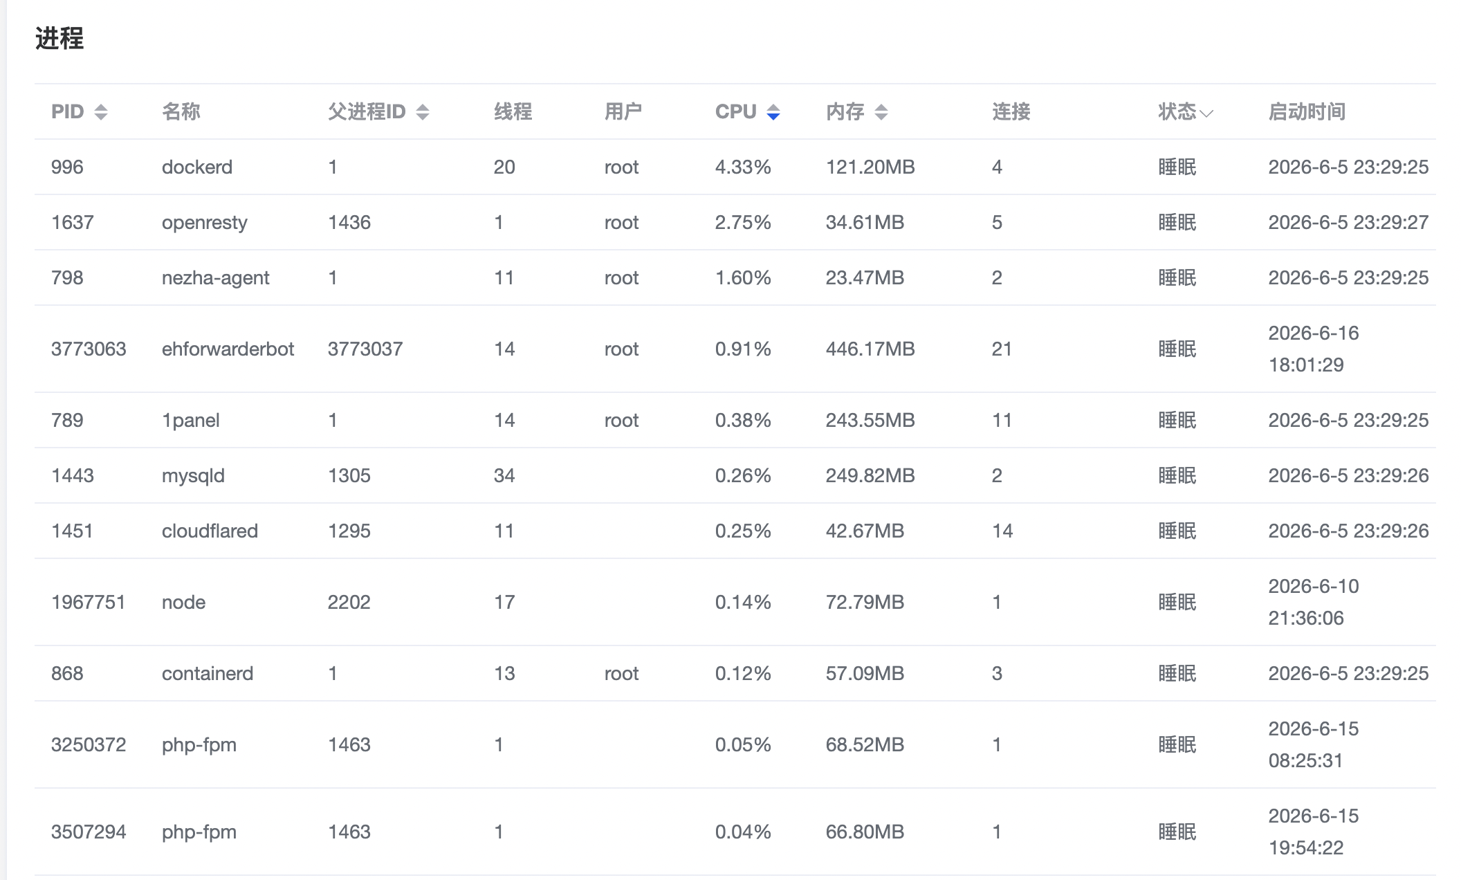
Task: Toggle CPU column sort arrow
Action: tap(773, 112)
